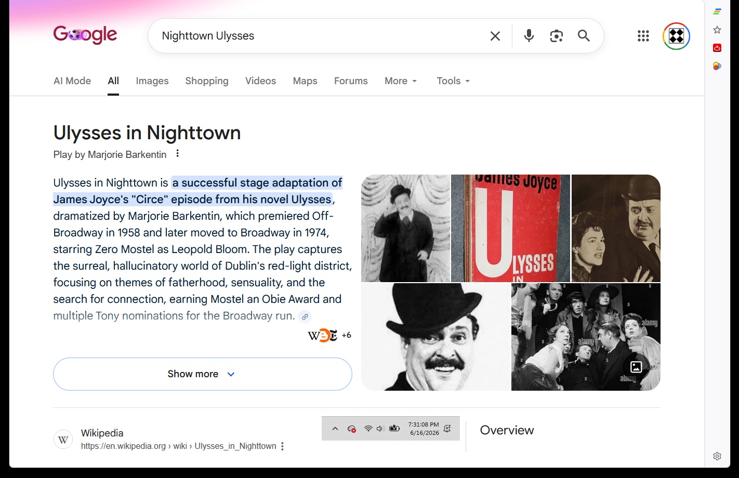Open Google Lens image search

pos(557,36)
